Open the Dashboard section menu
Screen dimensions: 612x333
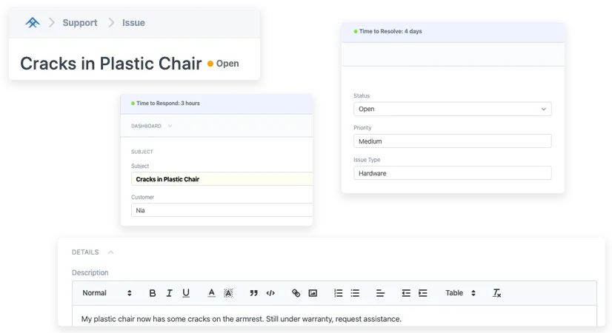(152, 126)
